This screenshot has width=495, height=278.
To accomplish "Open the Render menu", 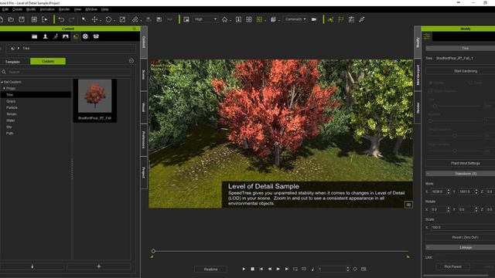I will (64, 9).
